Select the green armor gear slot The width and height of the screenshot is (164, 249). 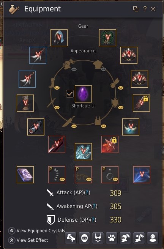[107, 38]
